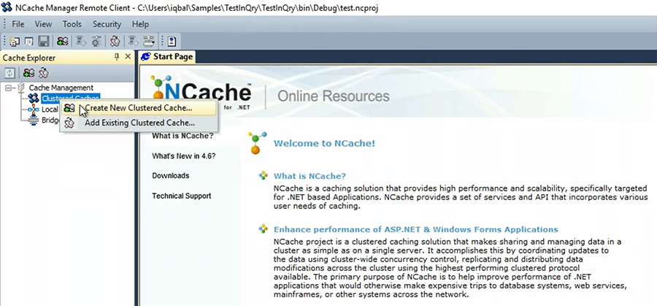Viewport: 657px width, 306px height.
Task: Click bullet icon beside What is NCache? heading
Action: (x=263, y=175)
